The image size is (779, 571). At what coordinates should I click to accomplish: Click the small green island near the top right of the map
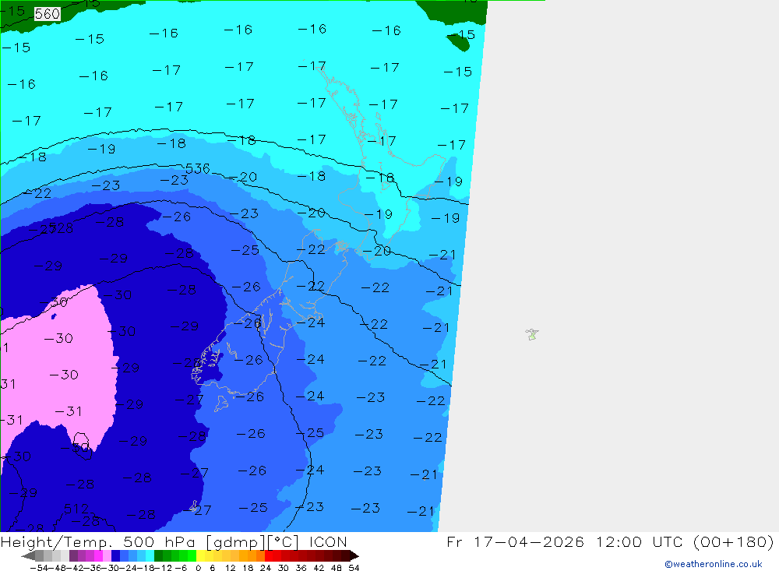[x=459, y=42]
